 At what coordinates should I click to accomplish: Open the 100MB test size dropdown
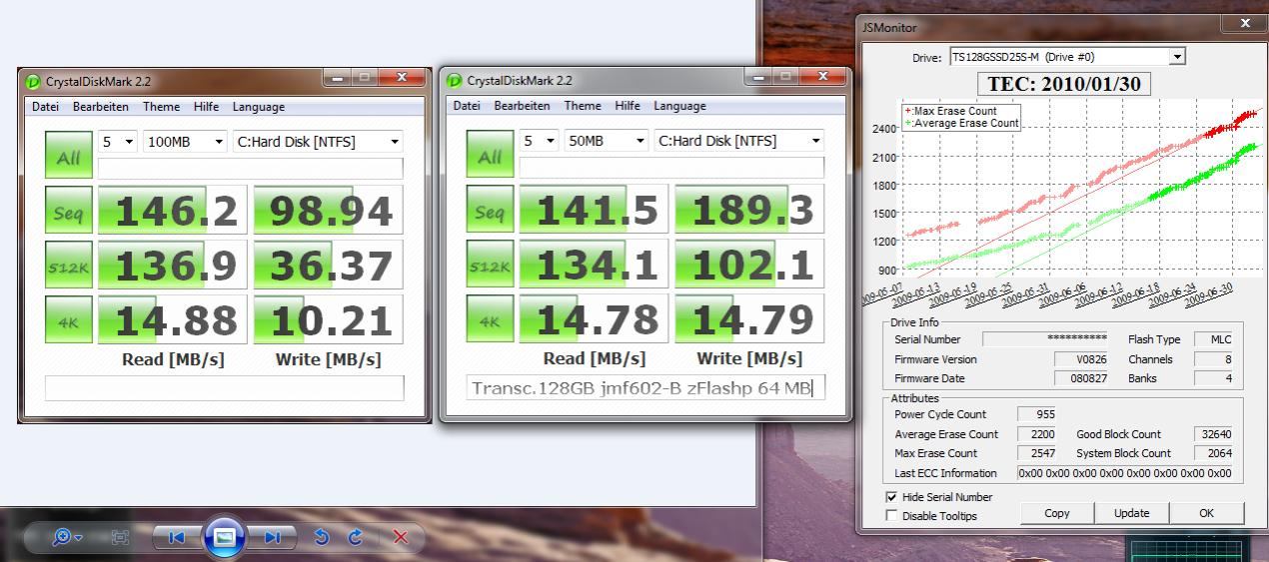[x=185, y=142]
